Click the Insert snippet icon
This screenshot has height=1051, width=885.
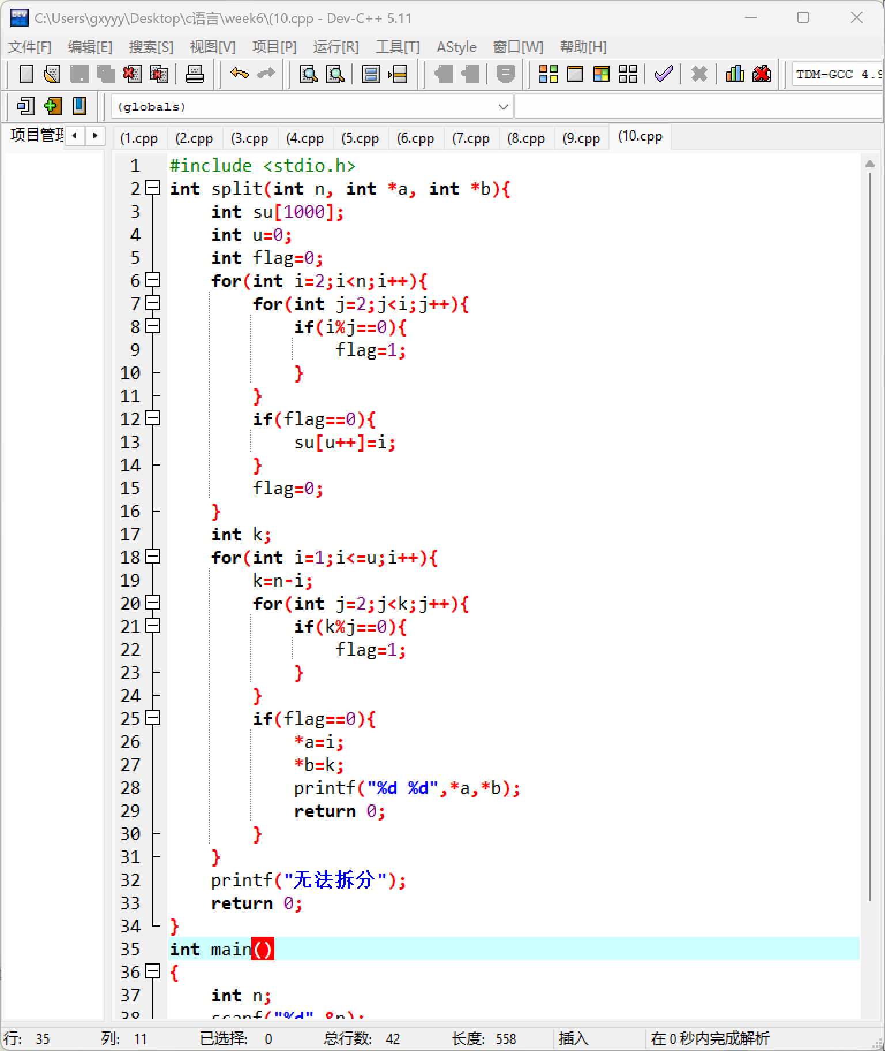pos(25,106)
